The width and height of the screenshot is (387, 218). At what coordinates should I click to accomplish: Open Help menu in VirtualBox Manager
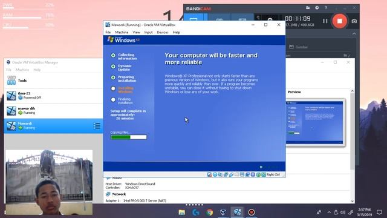tap(37, 70)
